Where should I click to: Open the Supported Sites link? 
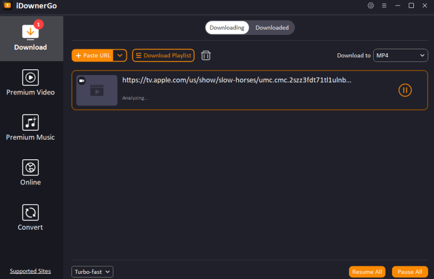tap(30, 271)
